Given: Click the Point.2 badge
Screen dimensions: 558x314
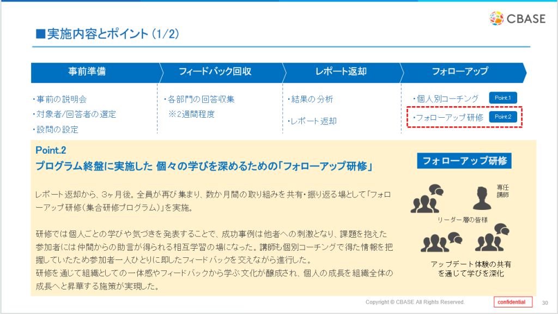Looking at the screenshot, I should 502,117.
